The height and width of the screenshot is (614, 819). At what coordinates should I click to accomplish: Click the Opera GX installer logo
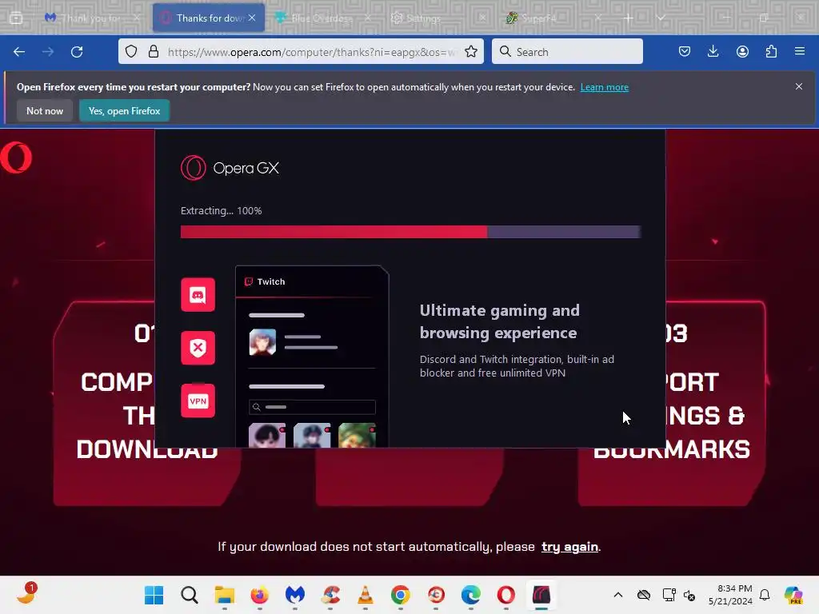click(x=230, y=168)
